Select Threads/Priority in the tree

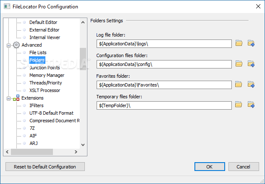pyautogui.click(x=46, y=83)
